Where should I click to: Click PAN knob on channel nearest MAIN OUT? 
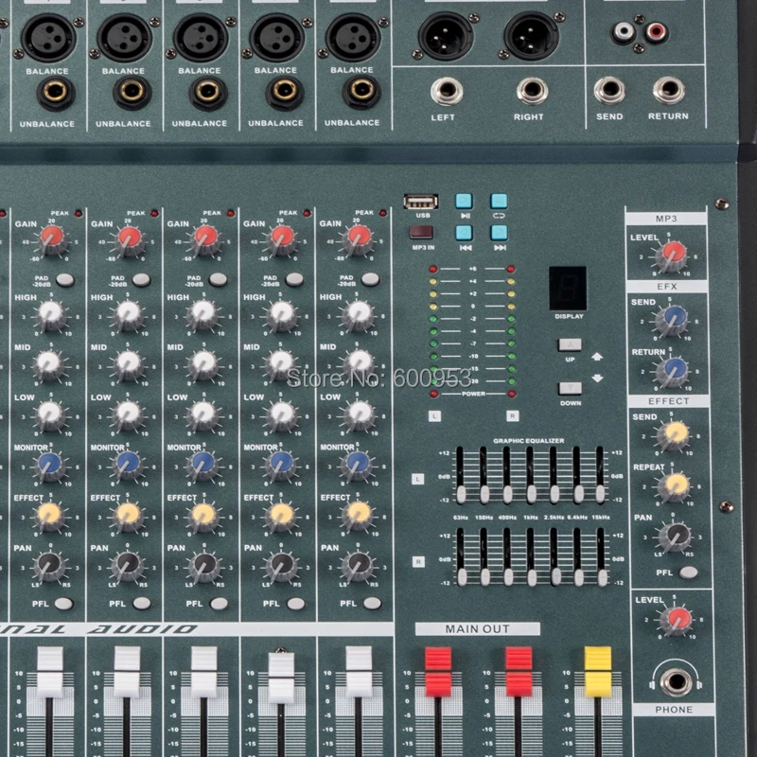(x=358, y=565)
